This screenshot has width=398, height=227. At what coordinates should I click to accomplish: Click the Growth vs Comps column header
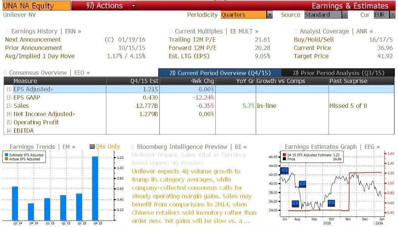[x=292, y=81]
